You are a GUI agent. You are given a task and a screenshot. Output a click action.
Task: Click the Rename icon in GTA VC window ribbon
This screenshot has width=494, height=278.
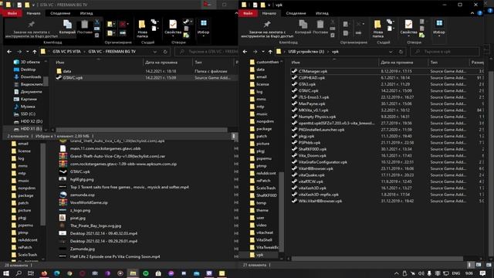point(123,32)
